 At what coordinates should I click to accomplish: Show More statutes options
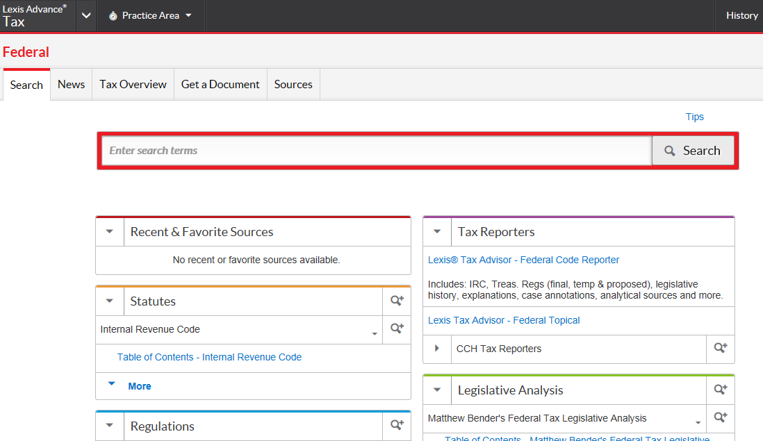pyautogui.click(x=139, y=386)
